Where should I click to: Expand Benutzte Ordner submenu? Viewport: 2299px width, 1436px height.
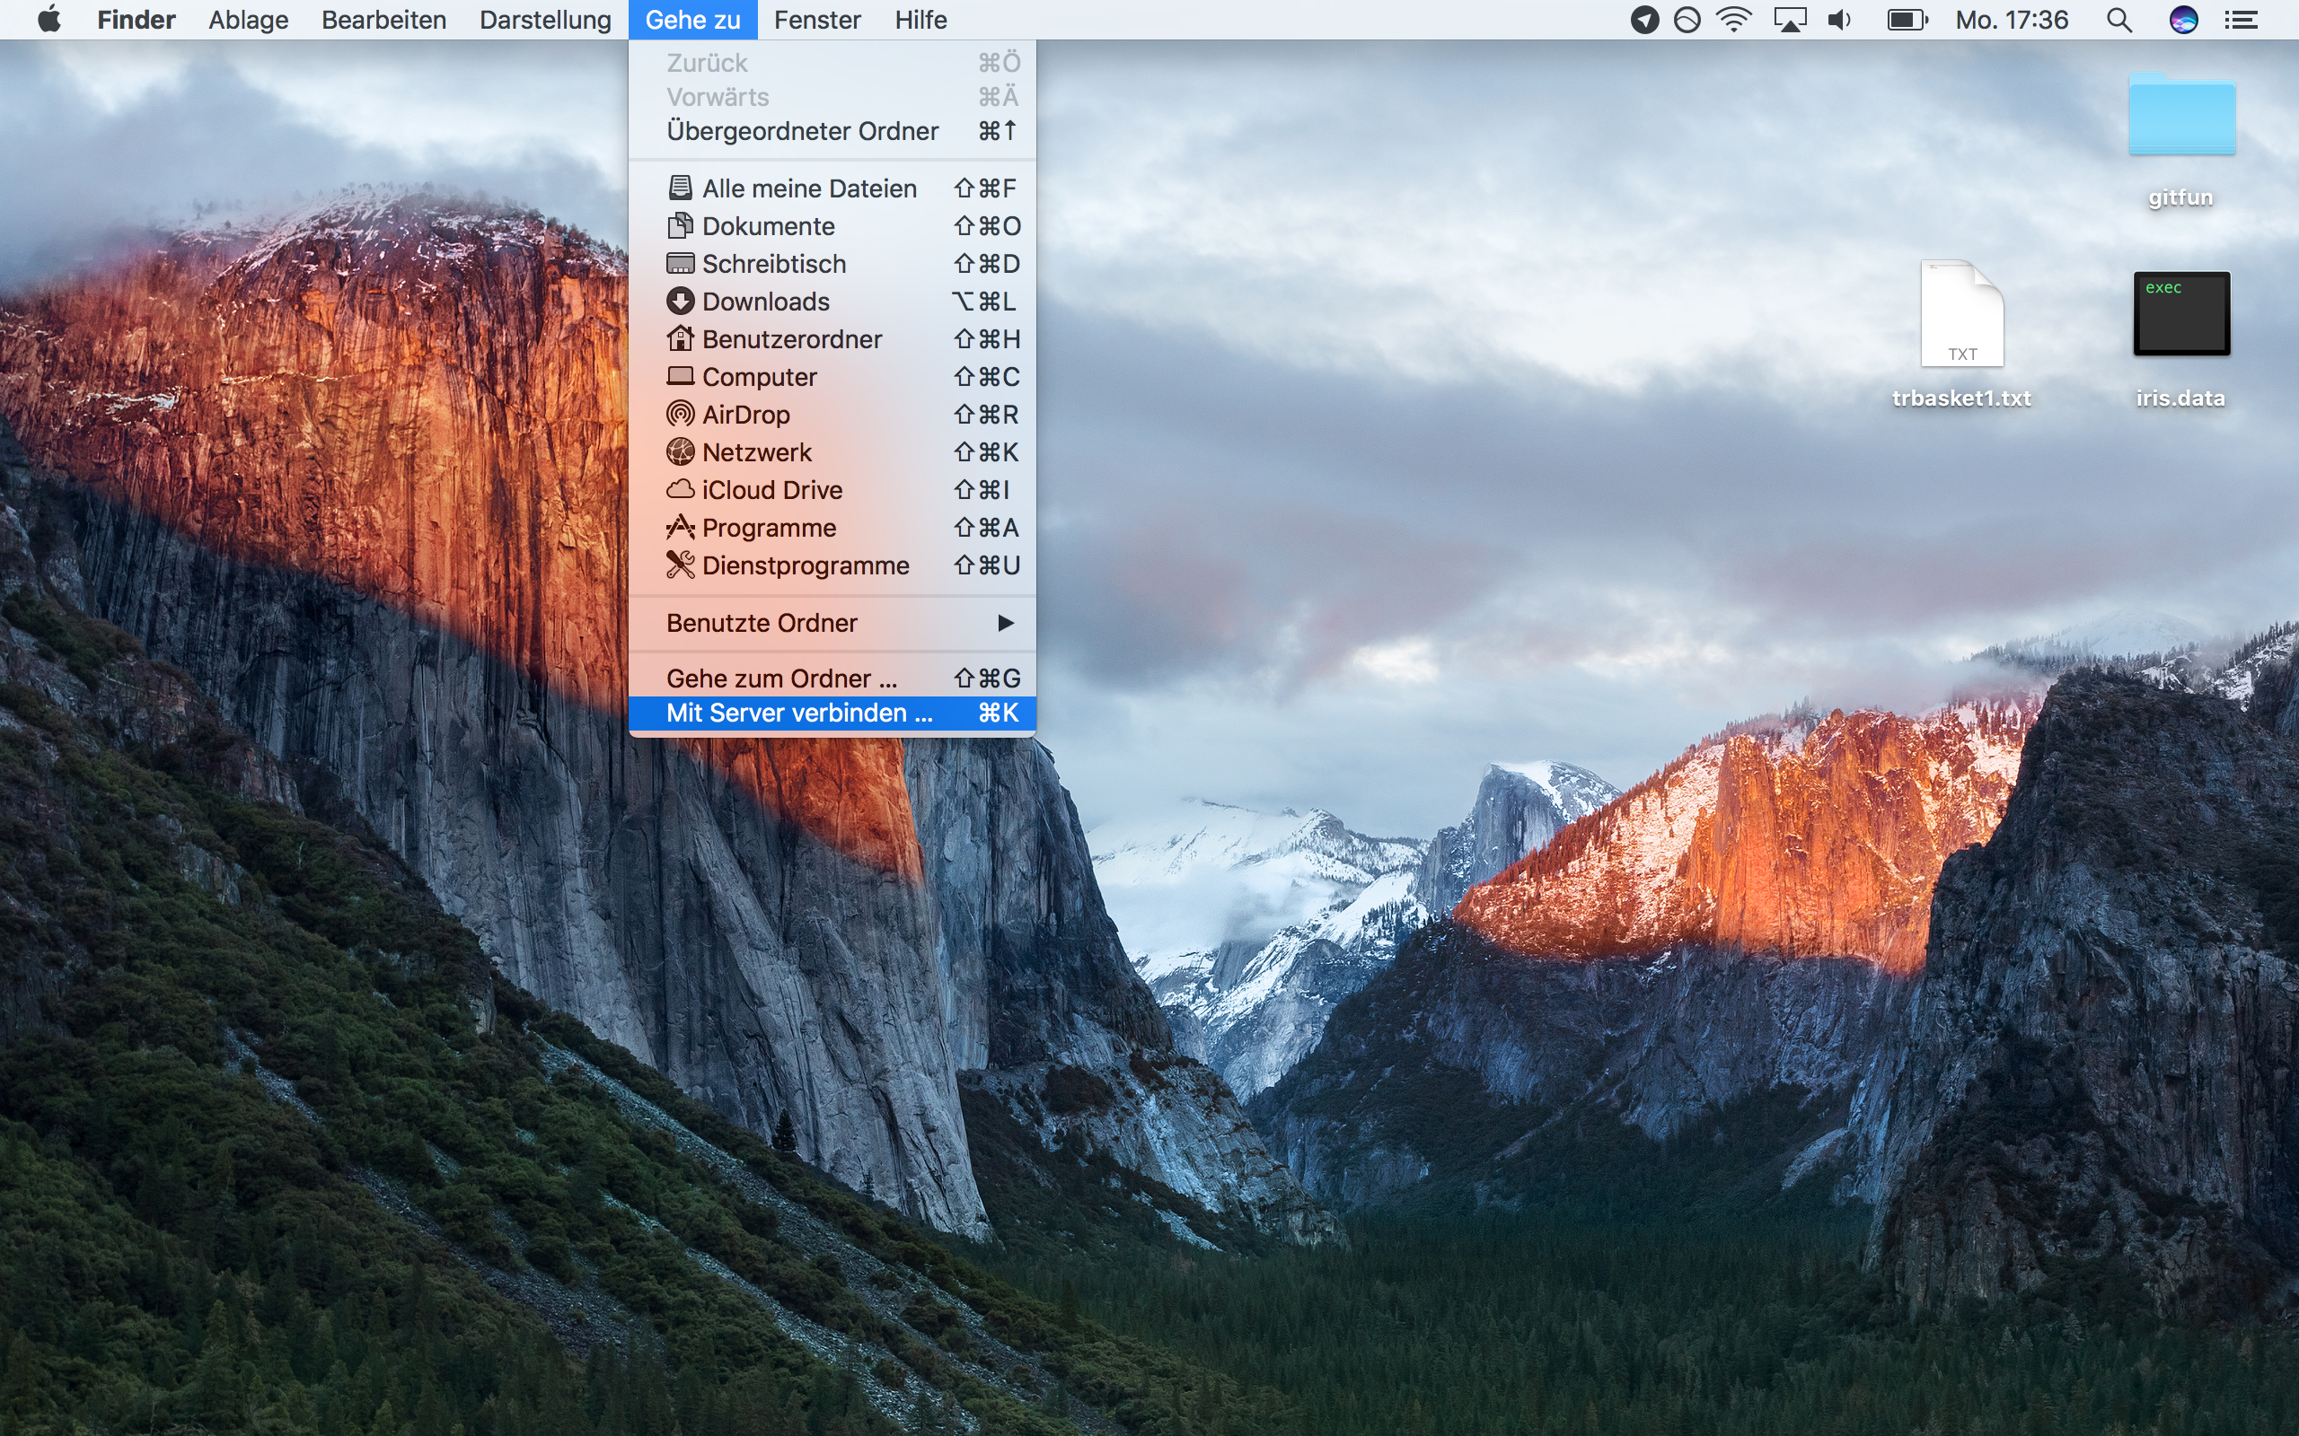pyautogui.click(x=832, y=623)
